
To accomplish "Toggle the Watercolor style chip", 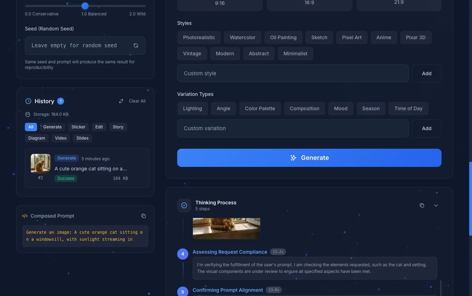I will 242,37.
